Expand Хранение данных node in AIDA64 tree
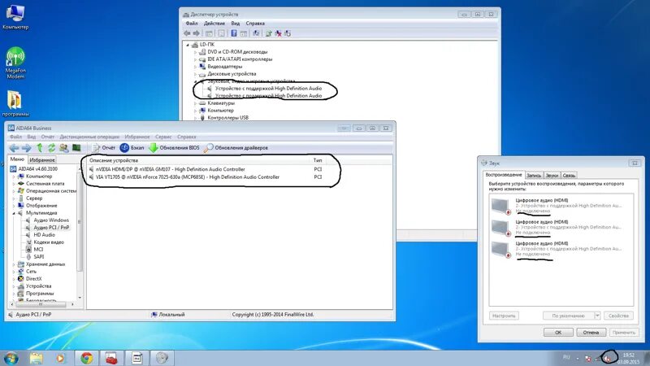650x366 pixels. [x=14, y=264]
